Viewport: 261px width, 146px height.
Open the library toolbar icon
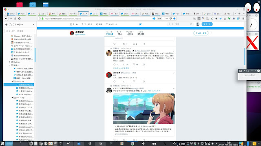click(195, 19)
